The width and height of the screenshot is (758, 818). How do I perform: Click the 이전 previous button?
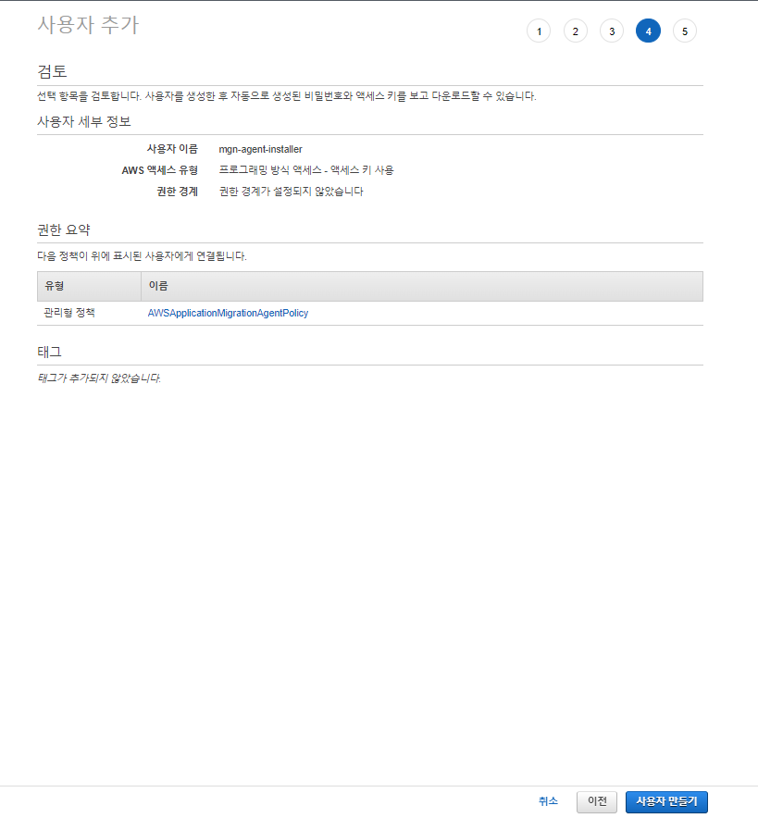(x=597, y=801)
